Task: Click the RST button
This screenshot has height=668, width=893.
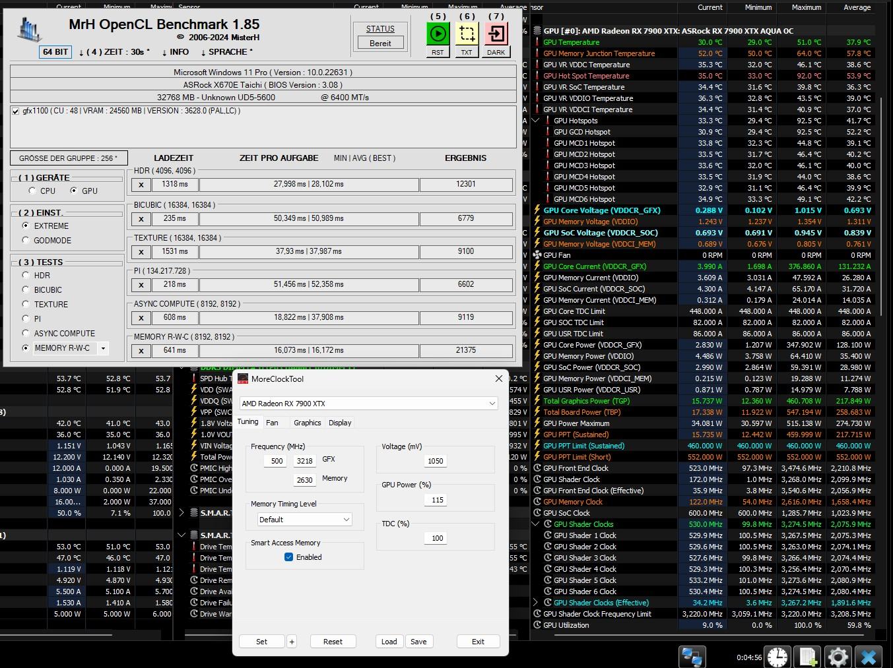Action: 438,52
